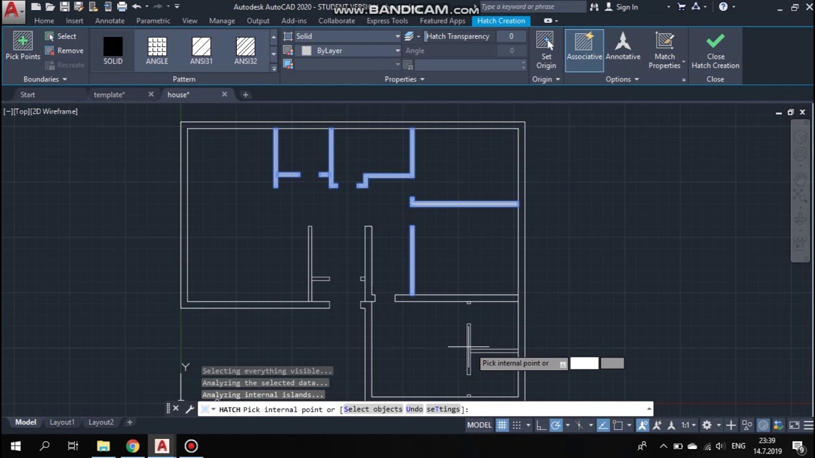The height and width of the screenshot is (458, 815).
Task: Click the Autodesk App Store cart icon
Action: click(x=682, y=7)
